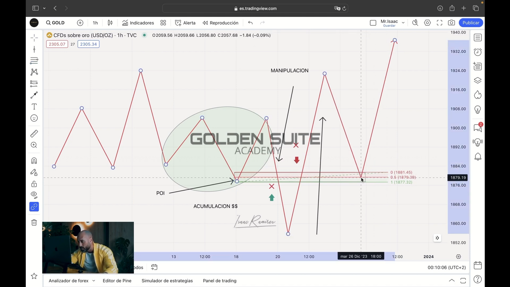Toggle stay in drawing mode
Screen dimensions: 510x287
(34, 172)
